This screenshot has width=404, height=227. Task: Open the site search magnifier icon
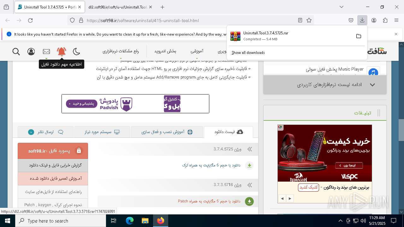point(16,51)
